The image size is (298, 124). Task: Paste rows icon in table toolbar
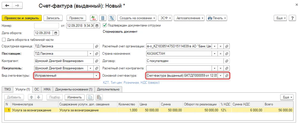99,97
